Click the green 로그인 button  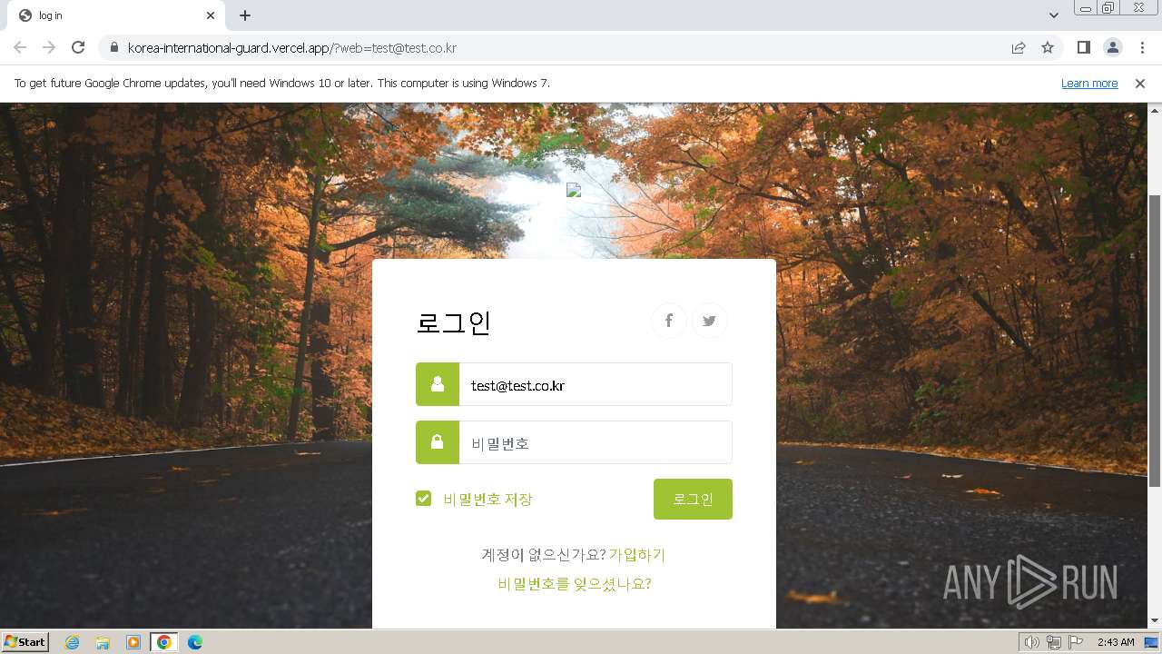tap(693, 499)
